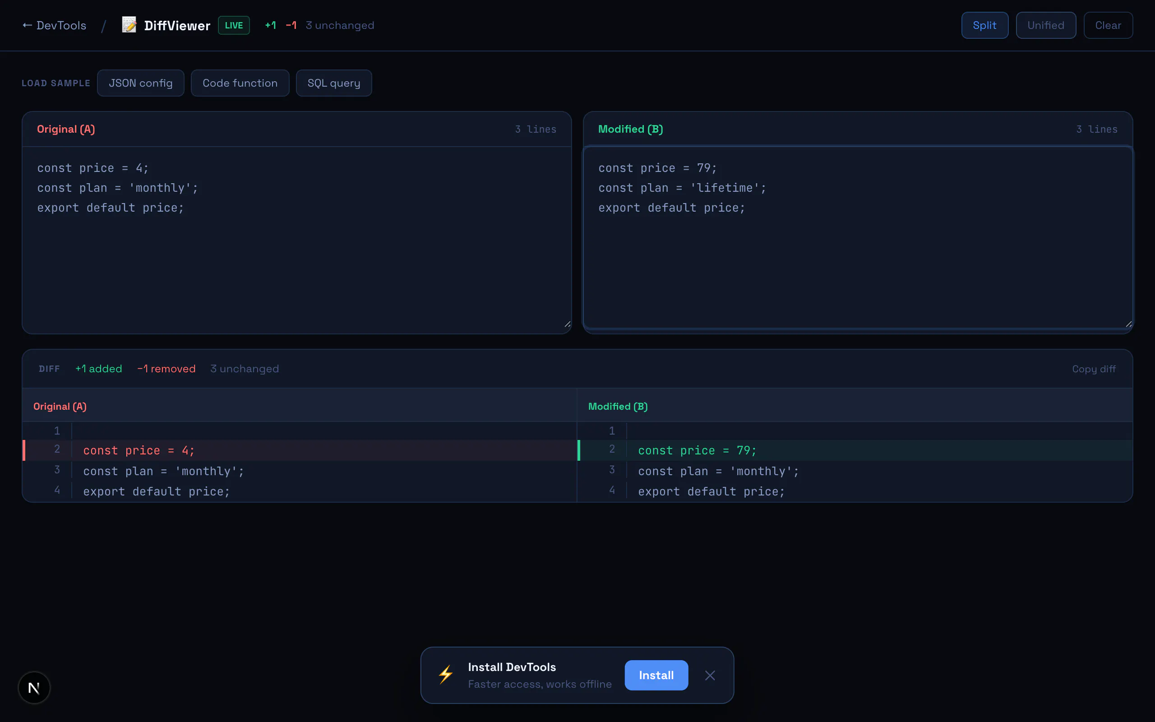Click '3 unchanged' in the top bar

pyautogui.click(x=340, y=25)
